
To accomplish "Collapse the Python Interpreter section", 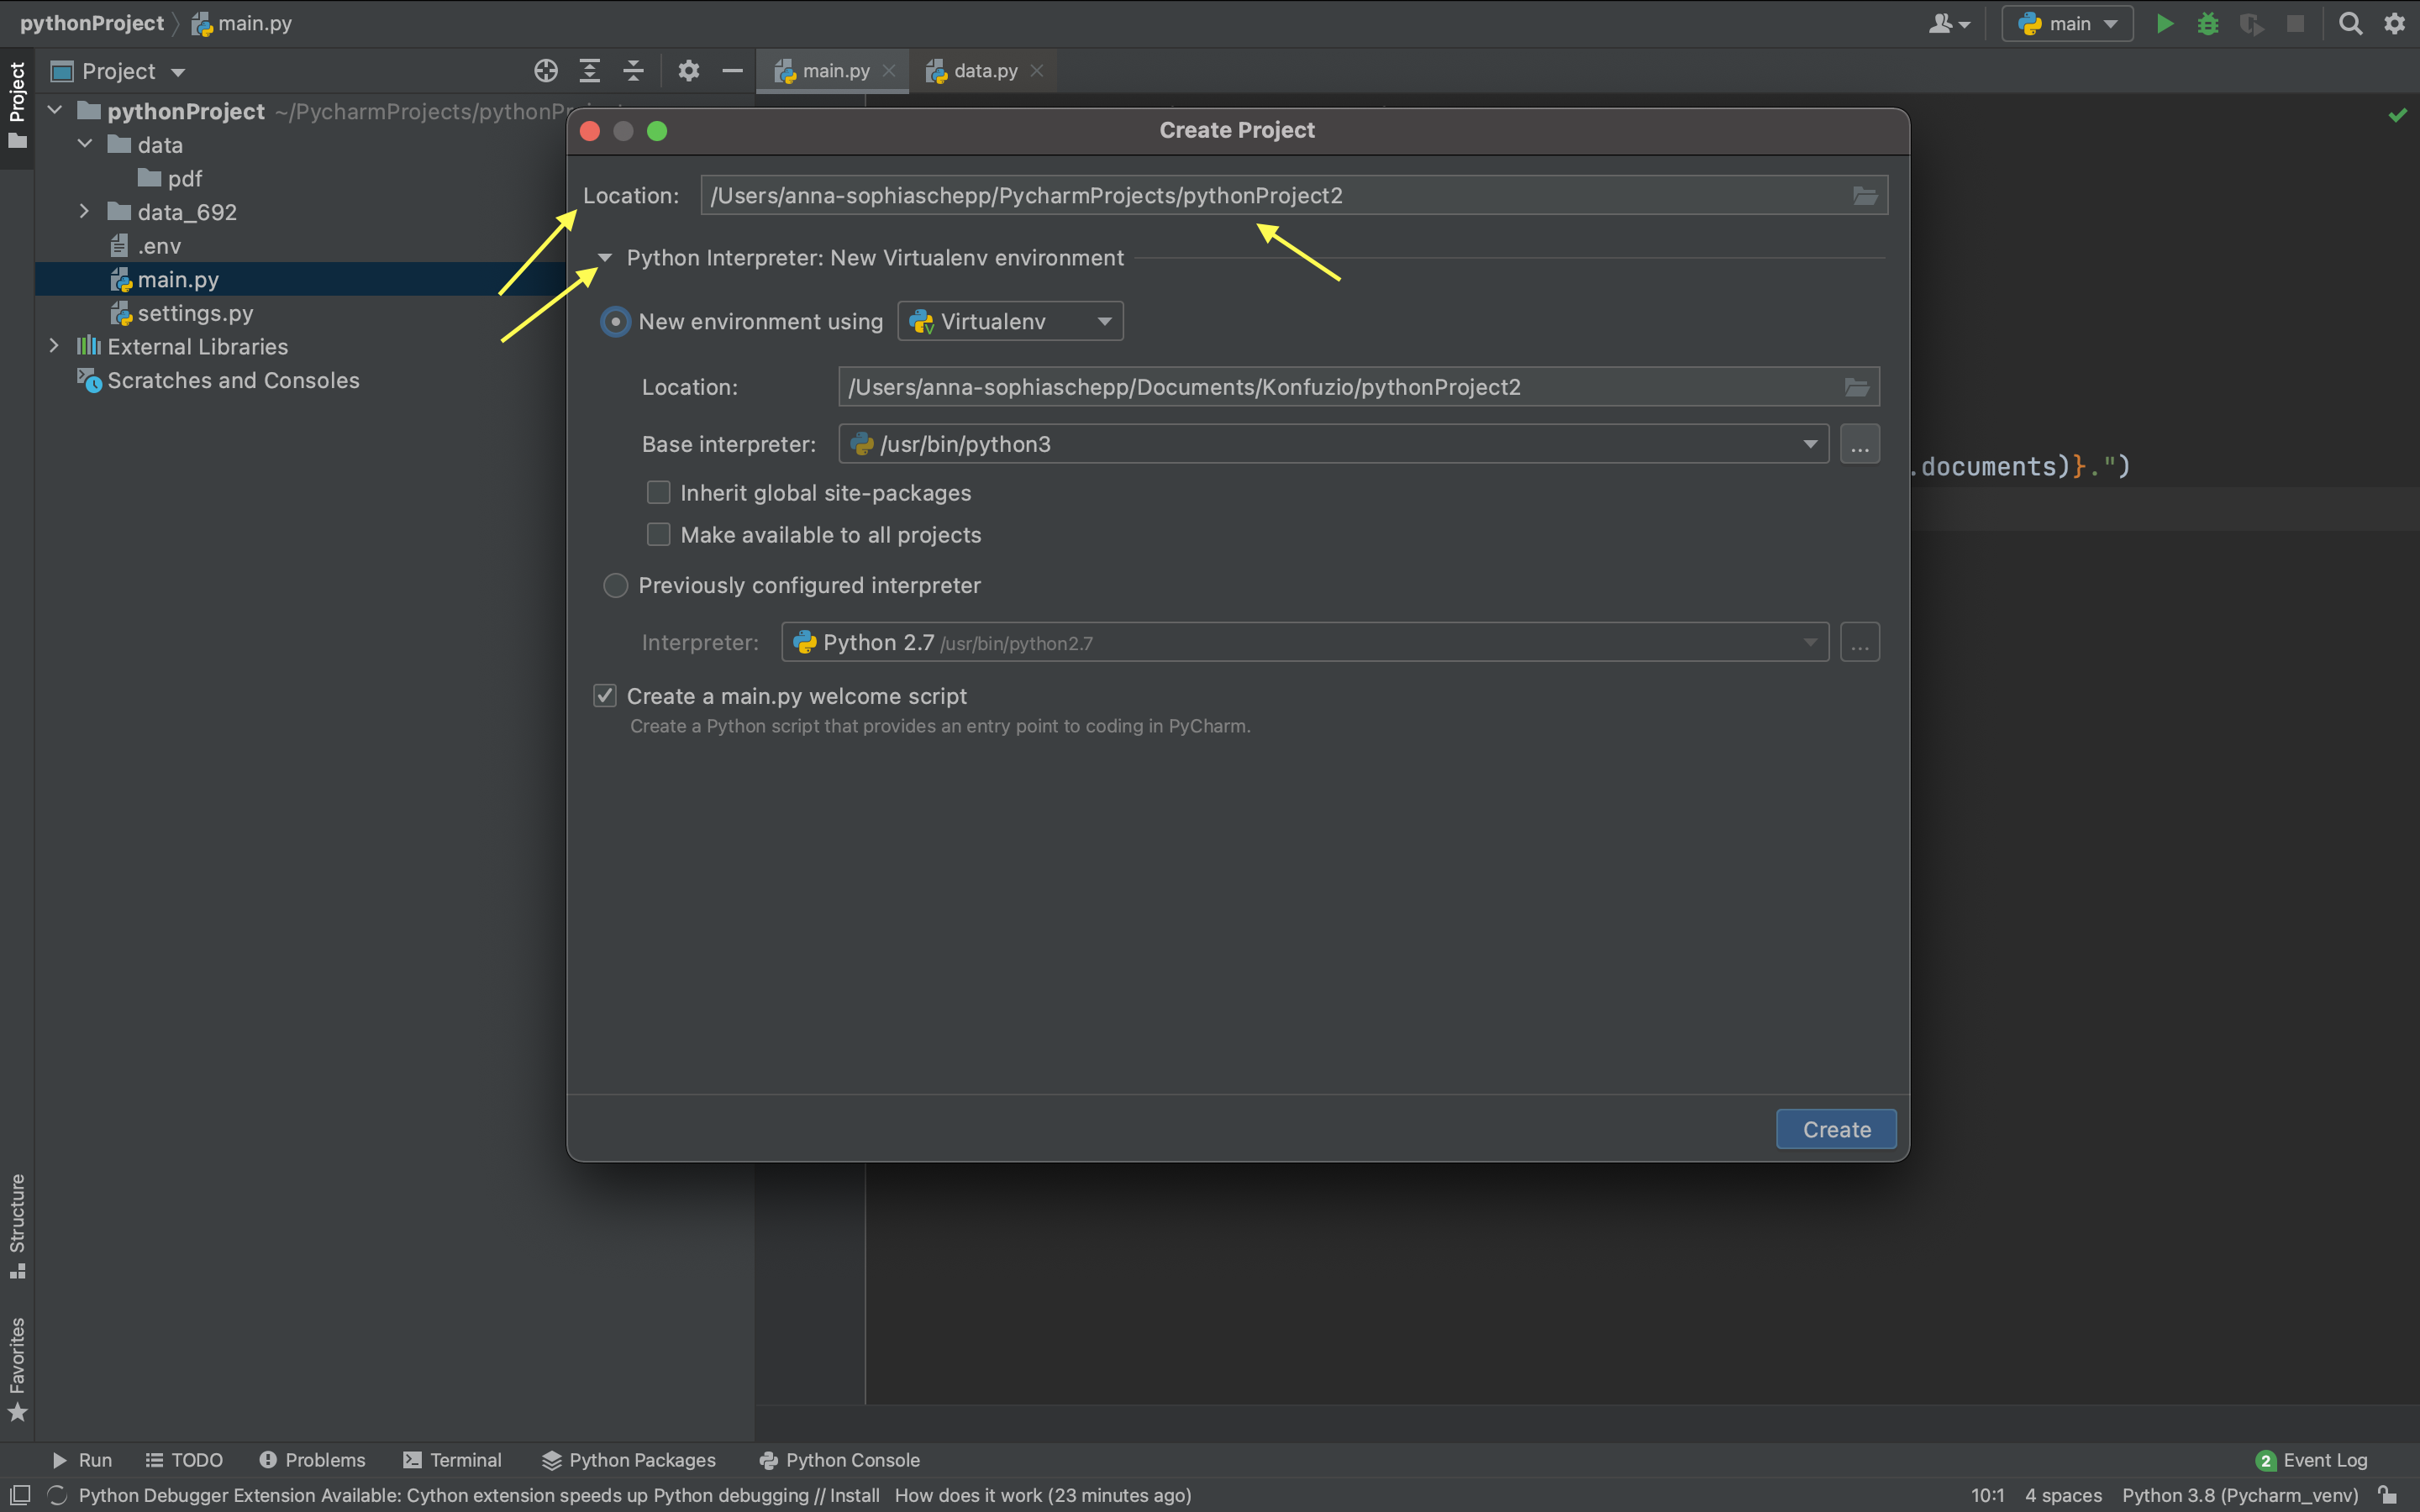I will coord(604,257).
